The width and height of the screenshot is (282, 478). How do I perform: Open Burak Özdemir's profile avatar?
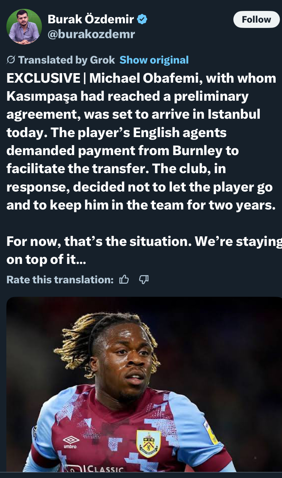(24, 27)
